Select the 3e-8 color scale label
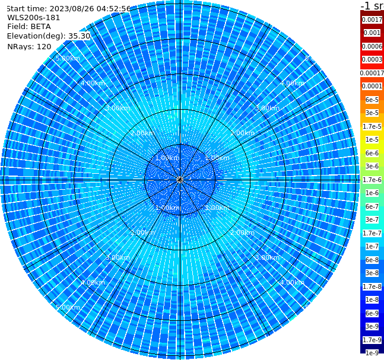Screen dimensions: 384x360 tap(372, 273)
